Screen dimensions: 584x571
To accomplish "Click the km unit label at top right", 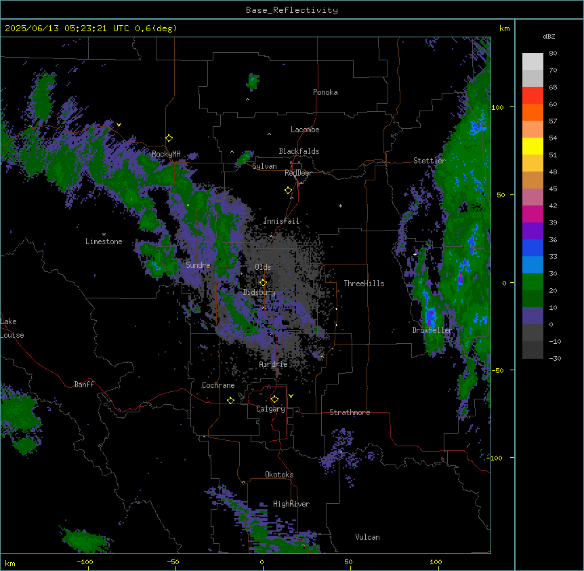I will (505, 28).
